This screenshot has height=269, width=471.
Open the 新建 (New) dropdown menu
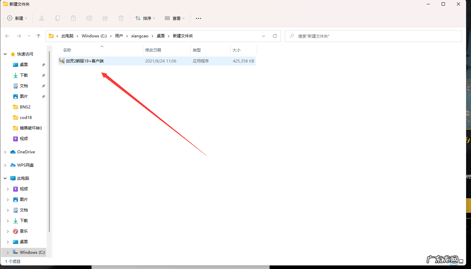point(17,18)
